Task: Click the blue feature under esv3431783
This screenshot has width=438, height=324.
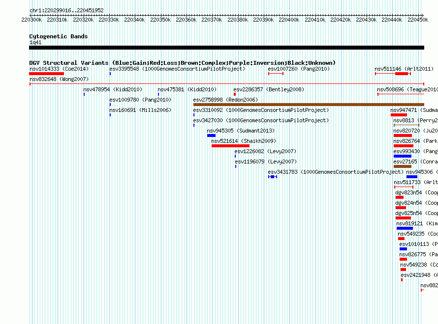Action: click(273, 177)
